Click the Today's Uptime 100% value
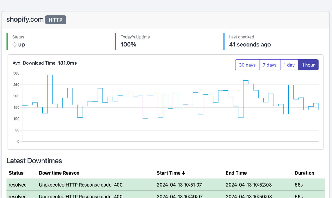This screenshot has width=332, height=198. point(128,45)
